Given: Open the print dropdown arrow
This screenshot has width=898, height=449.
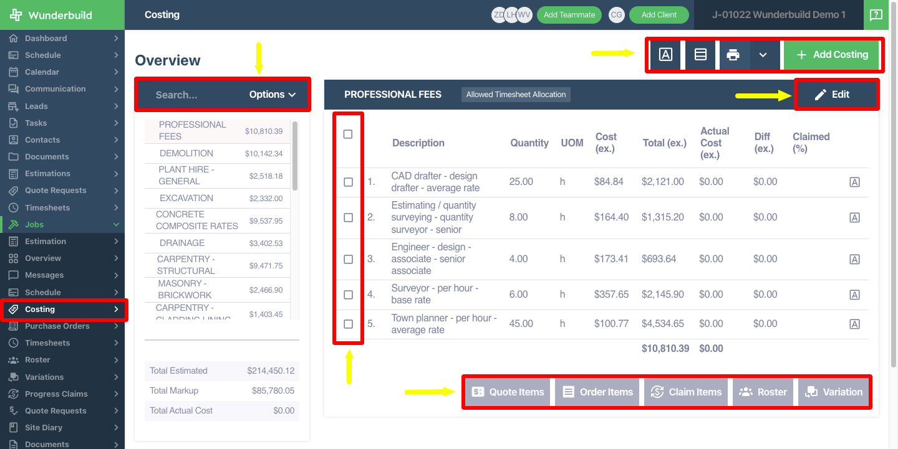Looking at the screenshot, I should [x=763, y=55].
